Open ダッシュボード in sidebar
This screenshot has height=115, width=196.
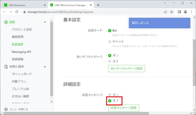click(22, 74)
